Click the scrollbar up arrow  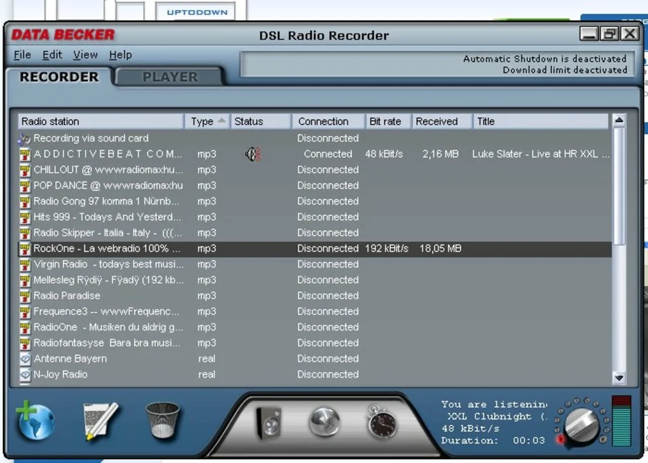pos(619,120)
